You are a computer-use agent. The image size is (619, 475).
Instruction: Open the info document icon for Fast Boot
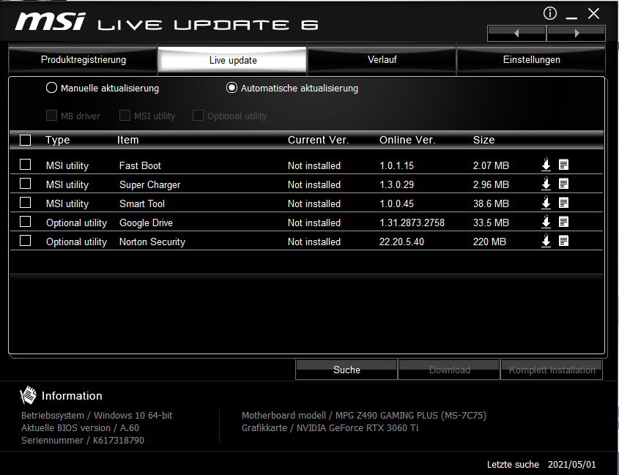(564, 165)
